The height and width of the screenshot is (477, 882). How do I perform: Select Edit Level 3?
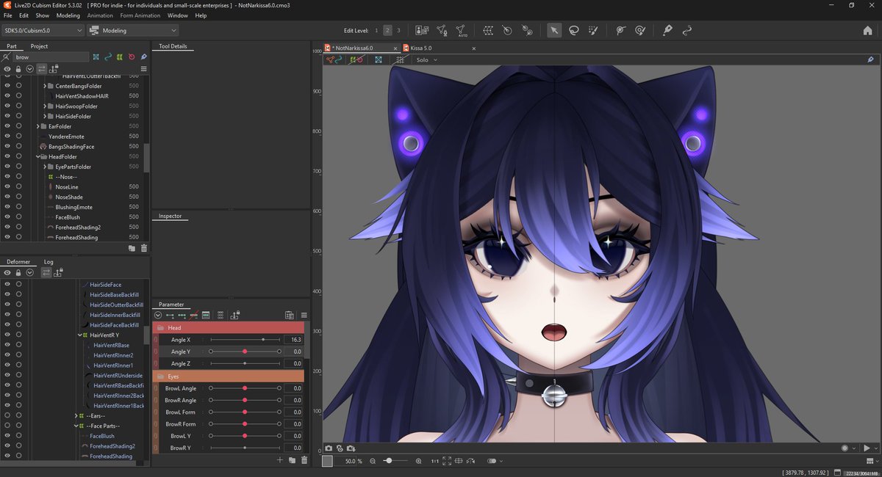coord(398,30)
